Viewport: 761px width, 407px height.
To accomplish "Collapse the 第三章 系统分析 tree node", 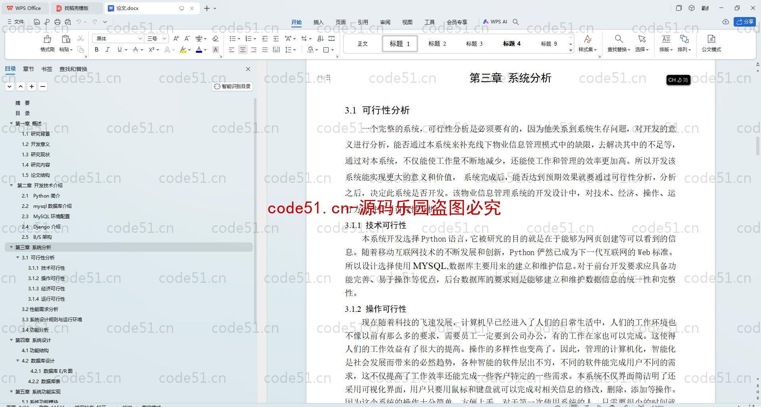I will pyautogui.click(x=11, y=247).
